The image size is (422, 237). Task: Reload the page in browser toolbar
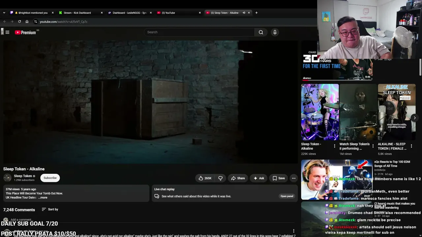coord(19,22)
